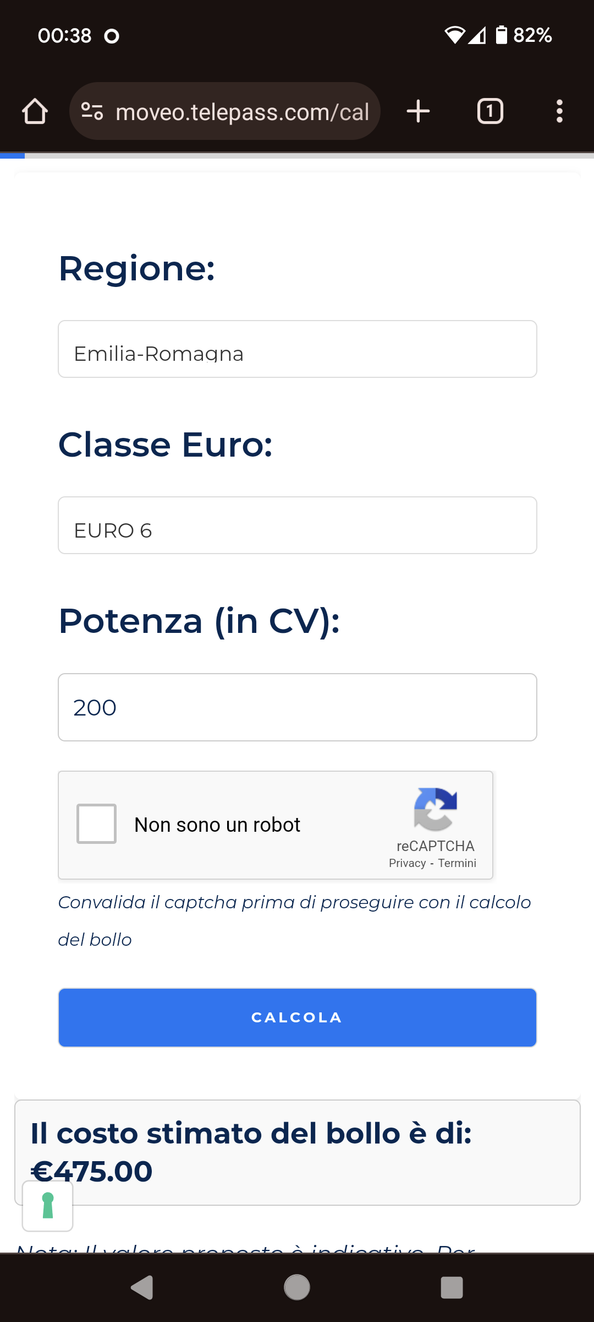
Task: Open a new tab with plus icon
Action: point(418,111)
